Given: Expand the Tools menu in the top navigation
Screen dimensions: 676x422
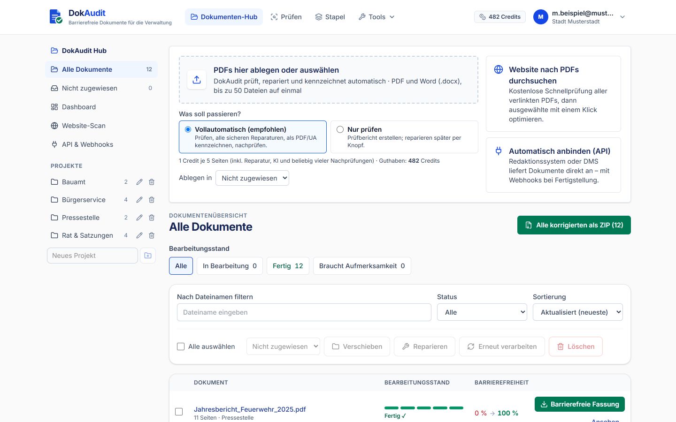Looking at the screenshot, I should coord(376,17).
